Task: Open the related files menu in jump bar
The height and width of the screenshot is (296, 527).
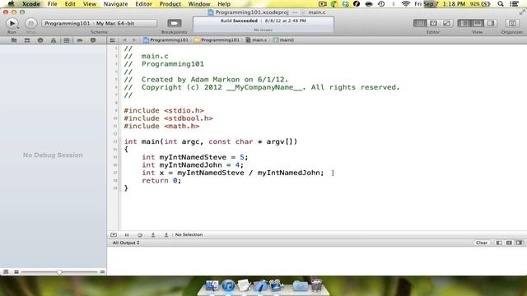Action: point(112,40)
